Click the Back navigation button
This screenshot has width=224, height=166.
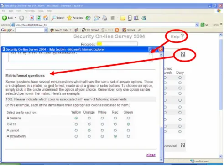(7, 18)
